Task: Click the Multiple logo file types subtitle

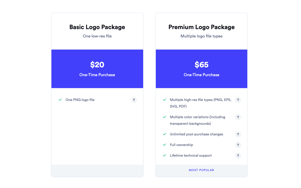Action: 202,36
